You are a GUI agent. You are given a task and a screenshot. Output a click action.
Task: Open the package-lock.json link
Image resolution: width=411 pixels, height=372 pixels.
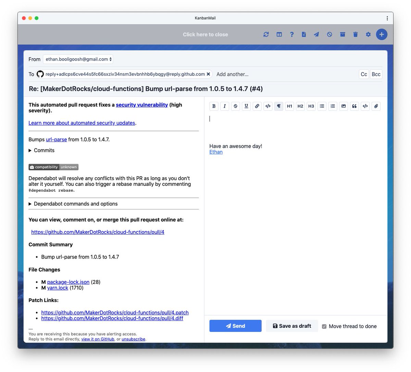[x=68, y=282]
